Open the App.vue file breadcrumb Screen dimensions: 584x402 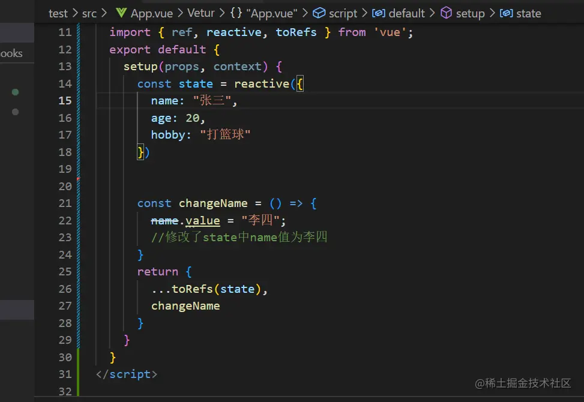(x=152, y=13)
